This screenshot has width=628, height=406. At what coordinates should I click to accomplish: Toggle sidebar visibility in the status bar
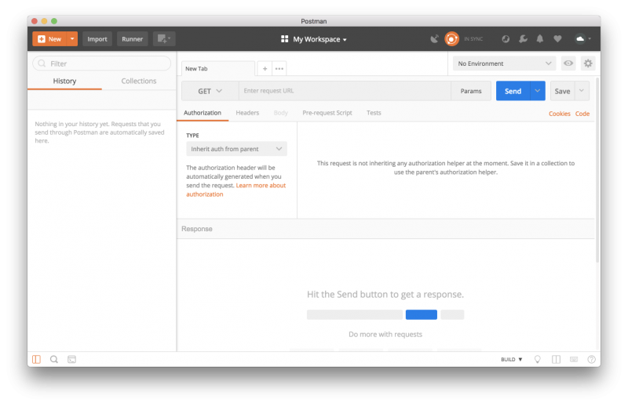click(37, 359)
